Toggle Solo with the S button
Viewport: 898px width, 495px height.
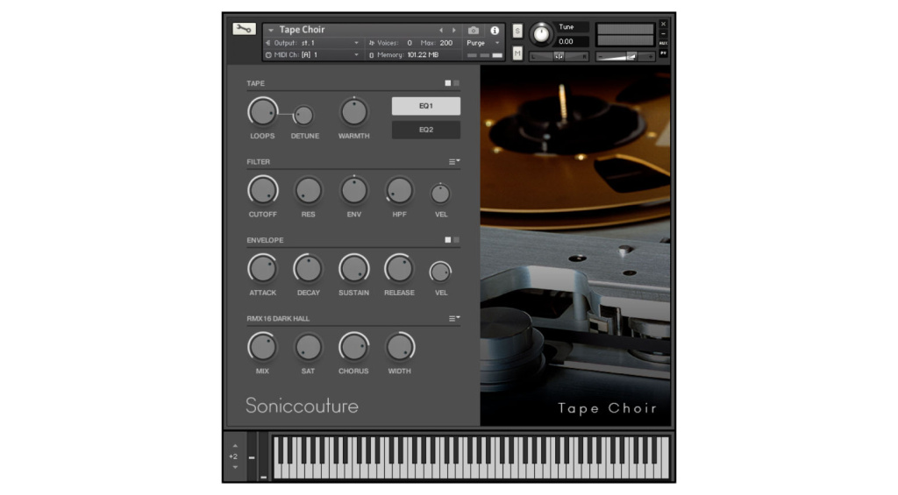tap(517, 31)
